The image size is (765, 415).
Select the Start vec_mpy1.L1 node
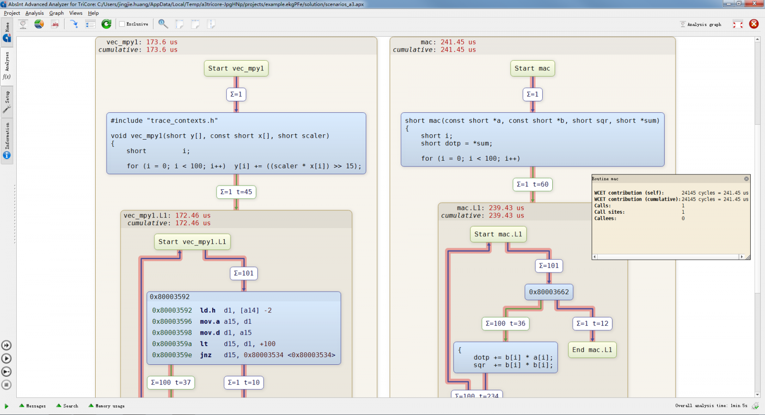pos(192,242)
